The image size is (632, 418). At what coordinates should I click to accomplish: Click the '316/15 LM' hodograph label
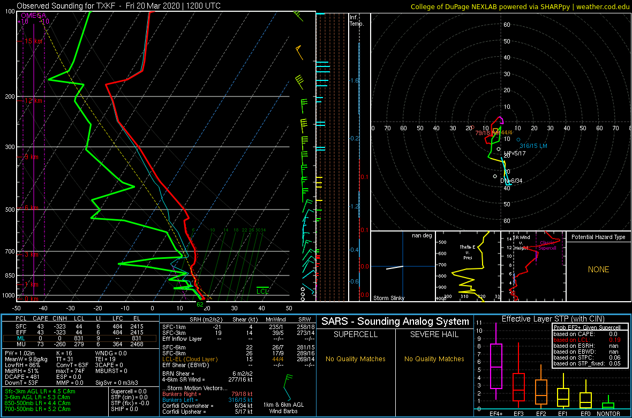533,146
